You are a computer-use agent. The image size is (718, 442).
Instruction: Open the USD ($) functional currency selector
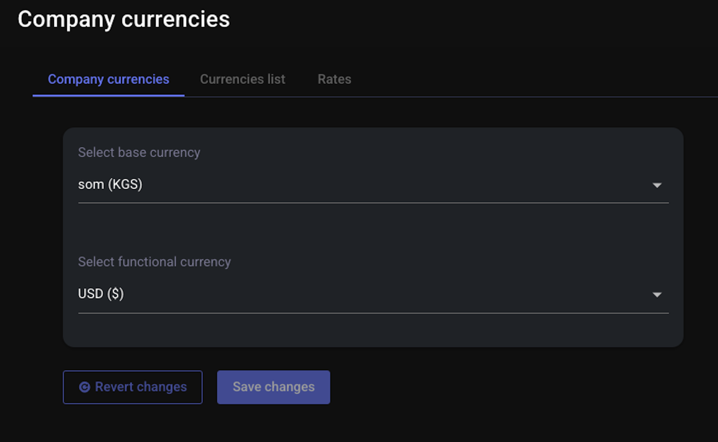pyautogui.click(x=373, y=294)
